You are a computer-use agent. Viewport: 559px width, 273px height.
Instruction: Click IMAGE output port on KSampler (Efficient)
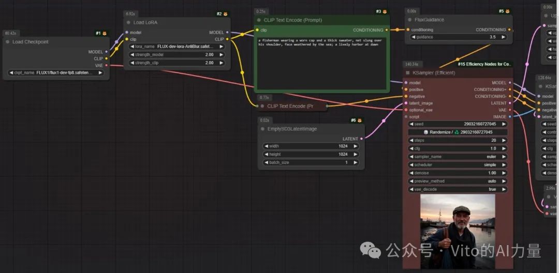510,116
